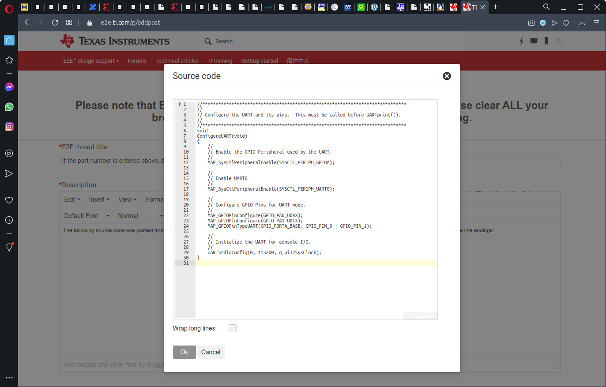The image size is (606, 387).
Task: Go back to the previous page
Action: click(x=26, y=23)
